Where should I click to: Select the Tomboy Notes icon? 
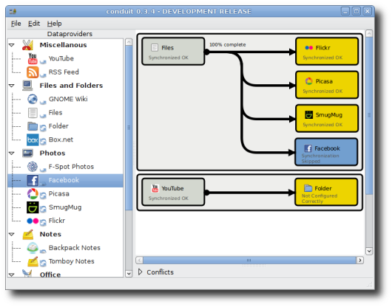(x=33, y=261)
